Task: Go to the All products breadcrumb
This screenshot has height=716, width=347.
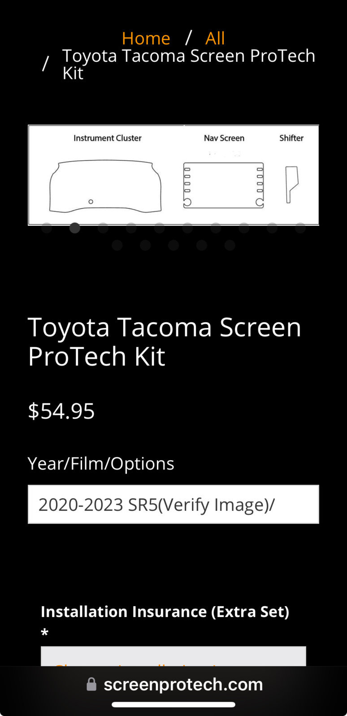Action: [x=215, y=38]
